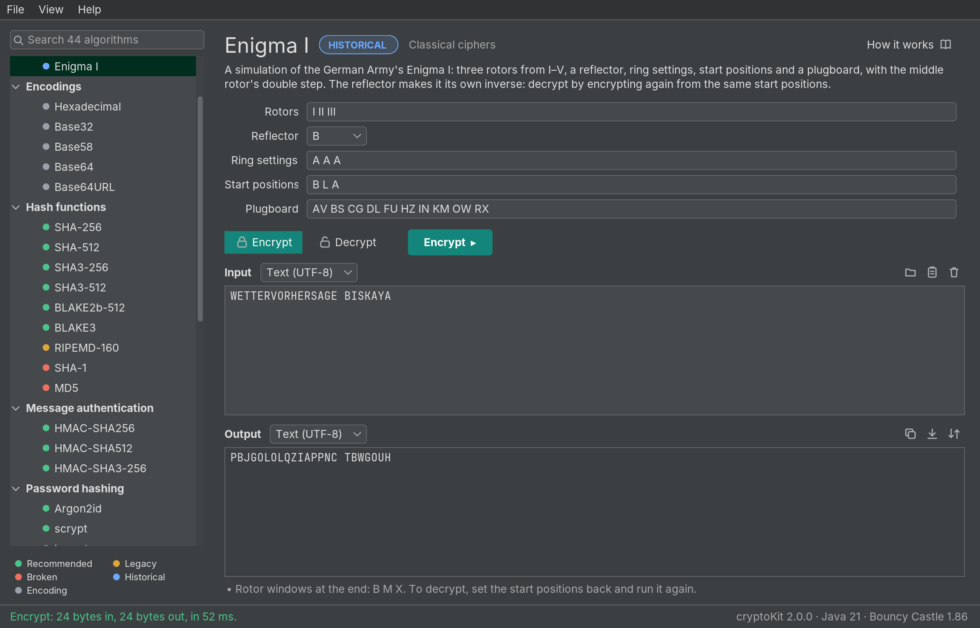The width and height of the screenshot is (980, 628).
Task: Open the Reflector dropdown
Action: coord(336,136)
